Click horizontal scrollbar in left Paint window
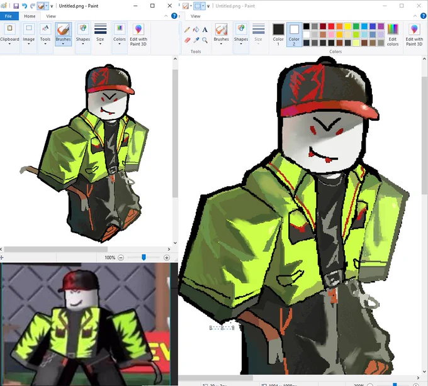428x386 pixels. pyautogui.click(x=56, y=249)
